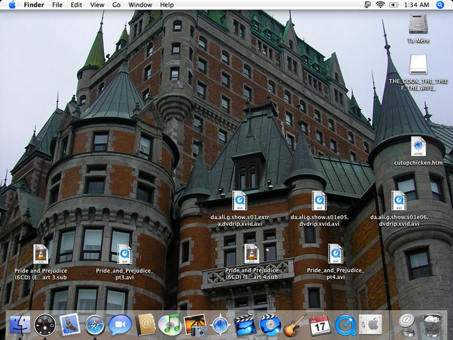Click the Spotlight search icon
Image resolution: width=453 pixels, height=340 pixels.
[x=440, y=5]
